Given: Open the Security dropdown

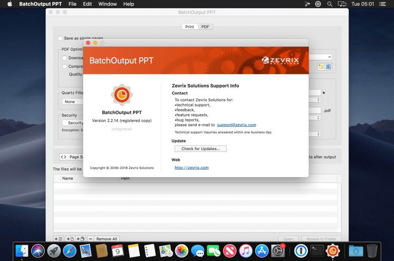Looking at the screenshot, I should [75, 123].
